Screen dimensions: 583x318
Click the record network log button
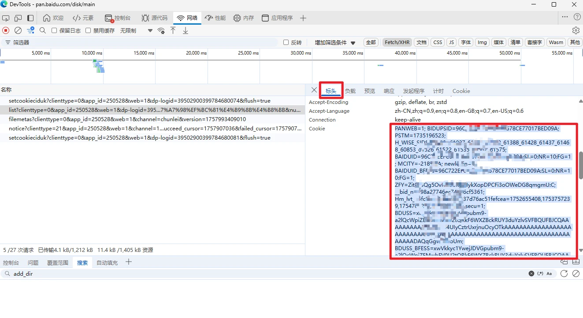(6, 30)
